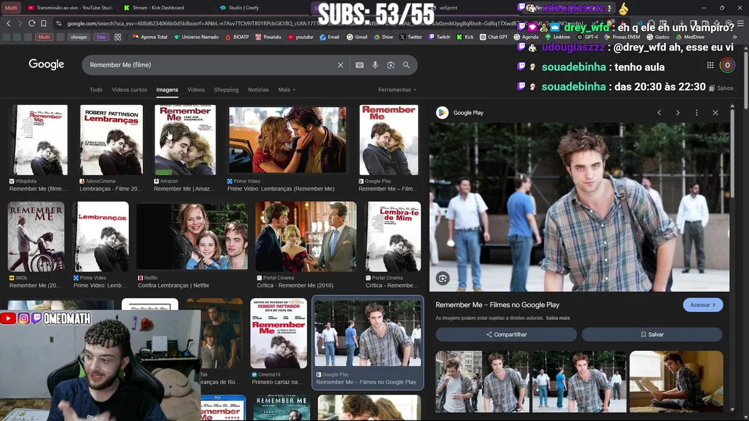Open the Google apps grid icon
The width and height of the screenshot is (749, 421).
tap(710, 65)
